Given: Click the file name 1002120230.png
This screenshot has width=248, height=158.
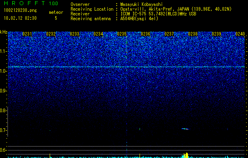Looking at the screenshot, I should (21, 11).
